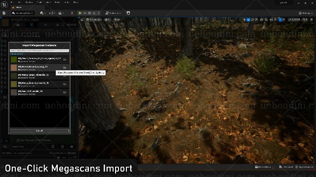Open the Selection Mode dropdown
The width and height of the screenshot is (316, 177).
click(23, 13)
